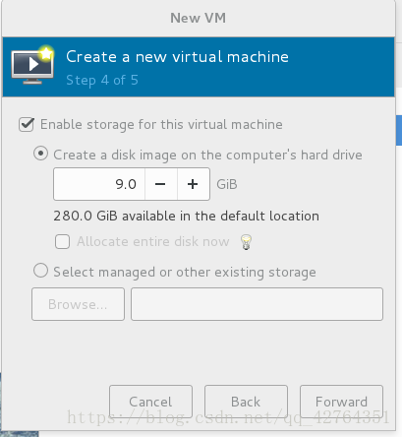
Task: Click the New VM title bar
Action: tap(198, 18)
